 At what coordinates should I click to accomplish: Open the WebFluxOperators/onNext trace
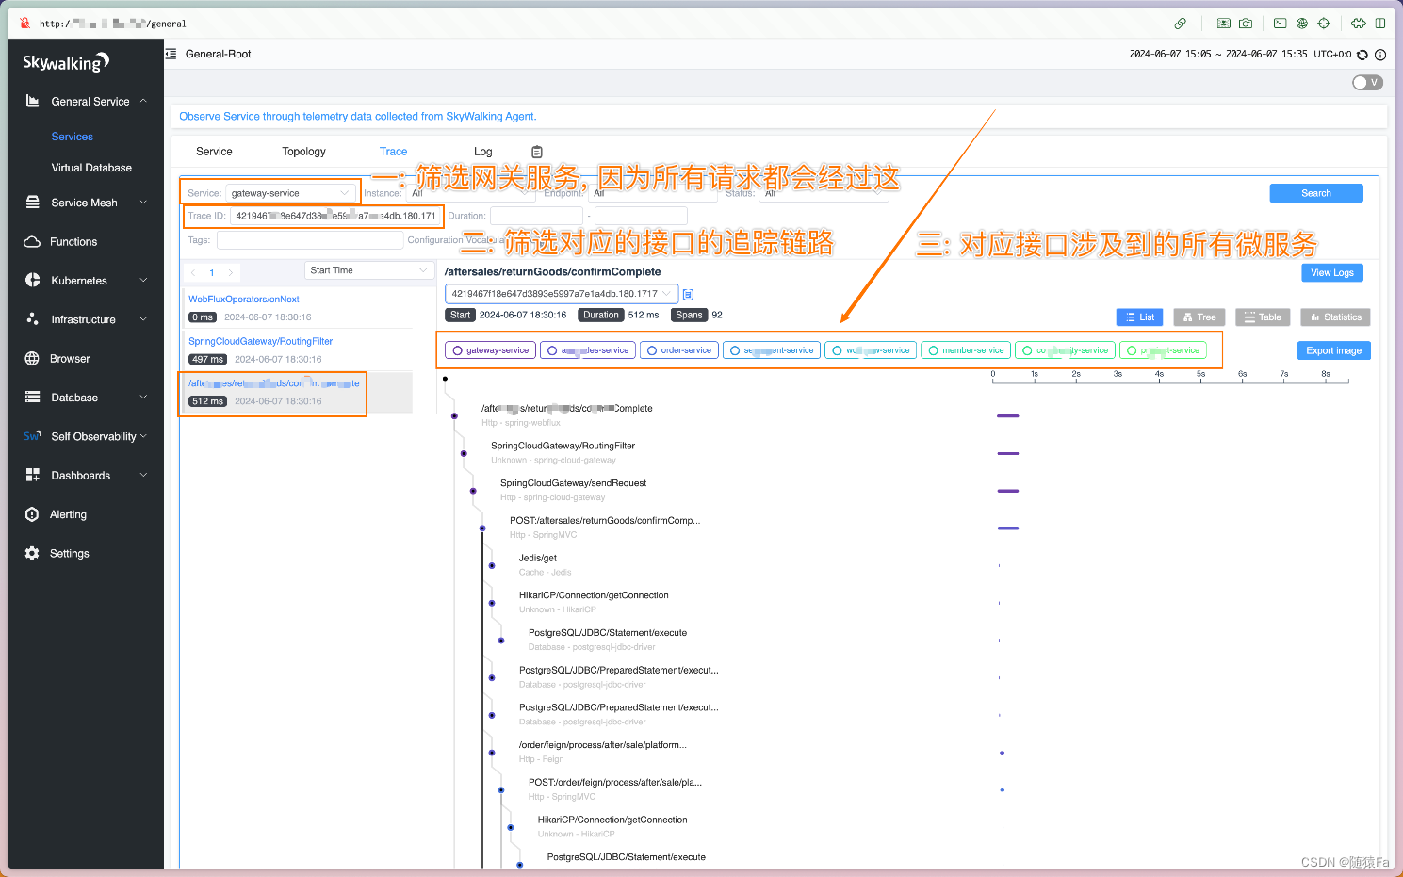click(x=244, y=300)
